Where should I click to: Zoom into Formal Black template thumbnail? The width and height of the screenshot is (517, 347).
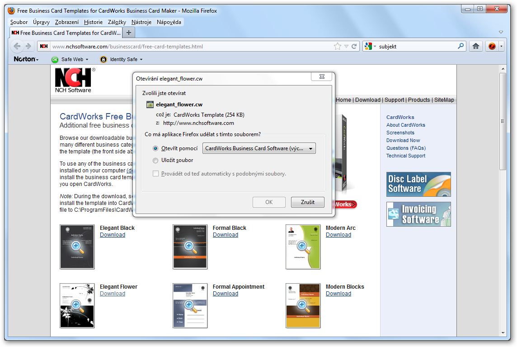(190, 247)
